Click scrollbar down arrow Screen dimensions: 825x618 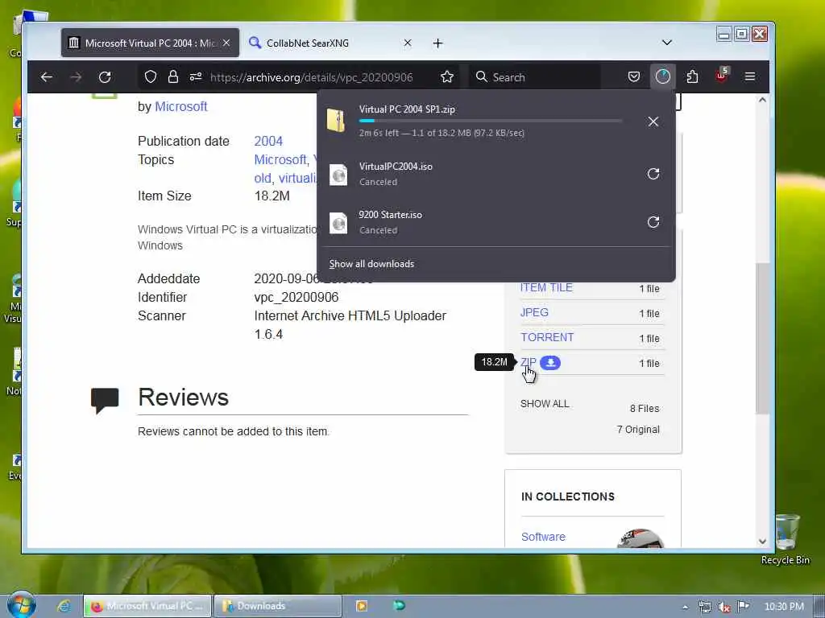[x=762, y=542]
